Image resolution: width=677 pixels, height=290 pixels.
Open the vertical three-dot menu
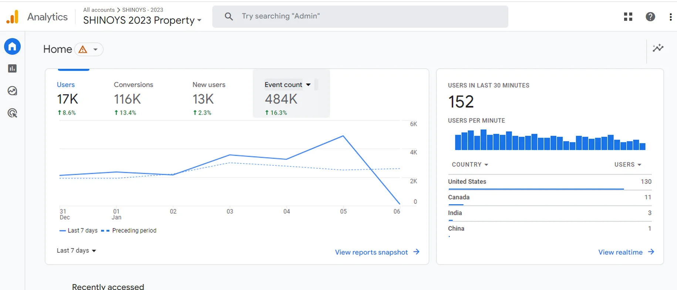671,17
